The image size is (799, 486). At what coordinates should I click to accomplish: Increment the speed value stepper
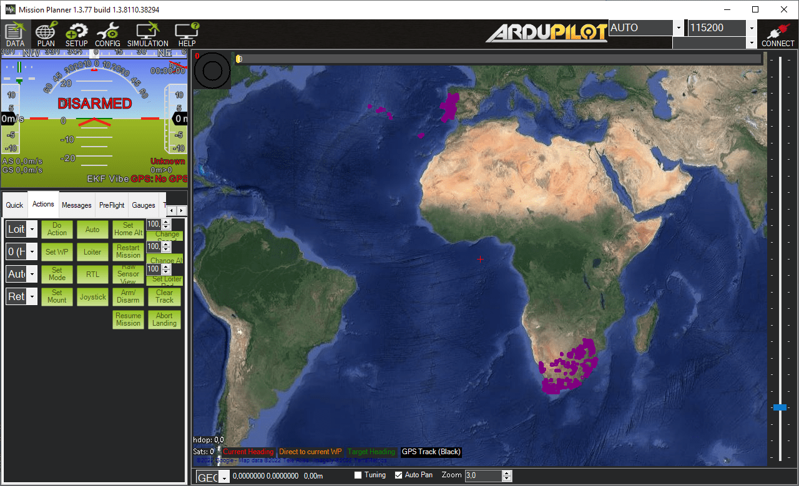[x=165, y=221]
